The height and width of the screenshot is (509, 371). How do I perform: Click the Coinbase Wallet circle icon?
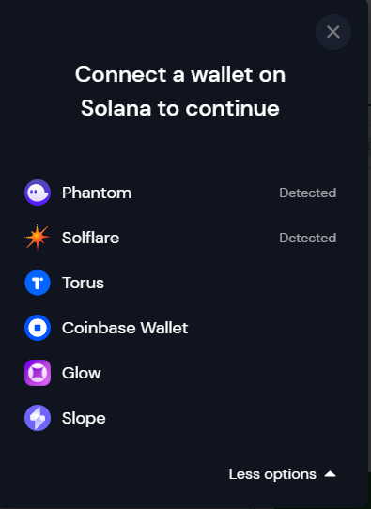tap(38, 328)
